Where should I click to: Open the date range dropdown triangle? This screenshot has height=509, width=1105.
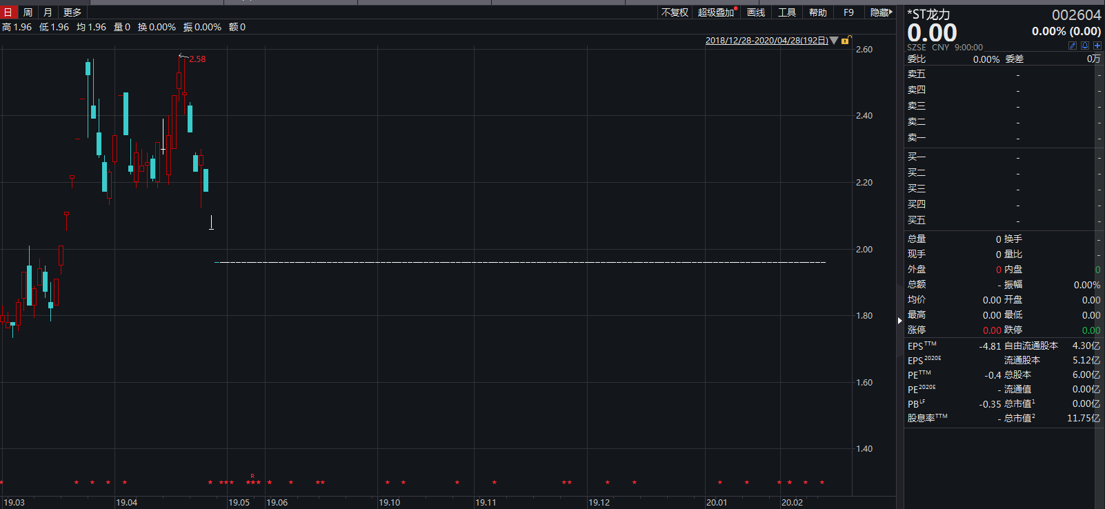(x=834, y=41)
